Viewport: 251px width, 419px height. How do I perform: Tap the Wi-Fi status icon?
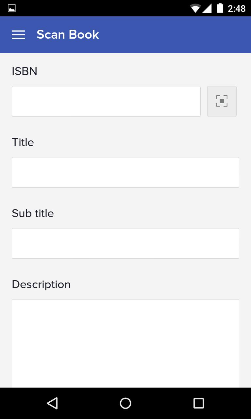pos(195,9)
